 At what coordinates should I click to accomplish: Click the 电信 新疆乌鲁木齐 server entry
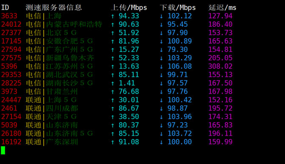[60, 58]
